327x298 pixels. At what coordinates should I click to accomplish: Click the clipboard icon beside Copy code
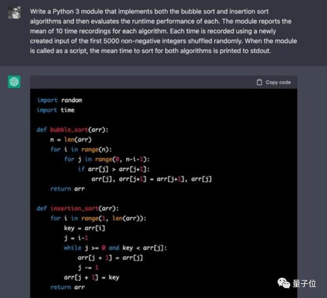(x=259, y=82)
